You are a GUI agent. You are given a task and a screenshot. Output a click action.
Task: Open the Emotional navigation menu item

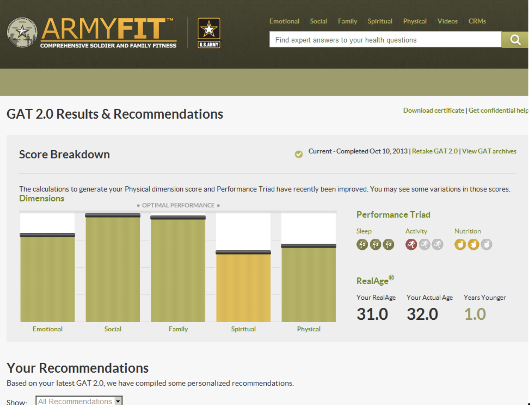coord(284,21)
